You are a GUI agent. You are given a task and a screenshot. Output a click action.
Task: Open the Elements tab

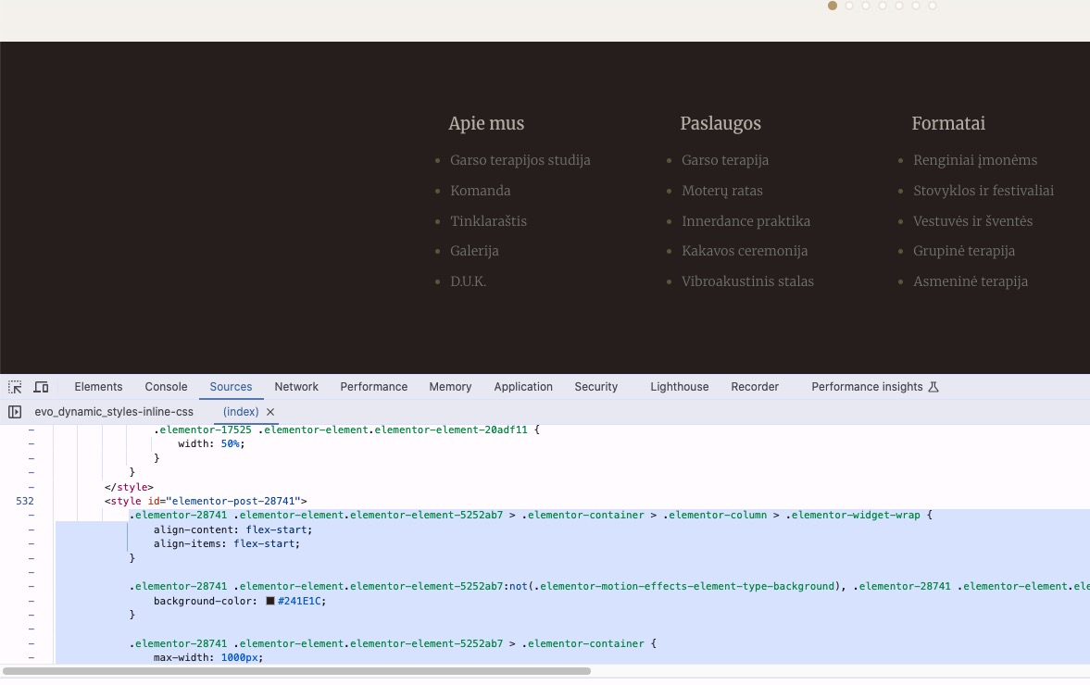(x=98, y=387)
